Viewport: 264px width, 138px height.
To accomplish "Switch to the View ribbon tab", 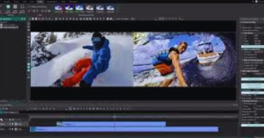I will point(32,1).
